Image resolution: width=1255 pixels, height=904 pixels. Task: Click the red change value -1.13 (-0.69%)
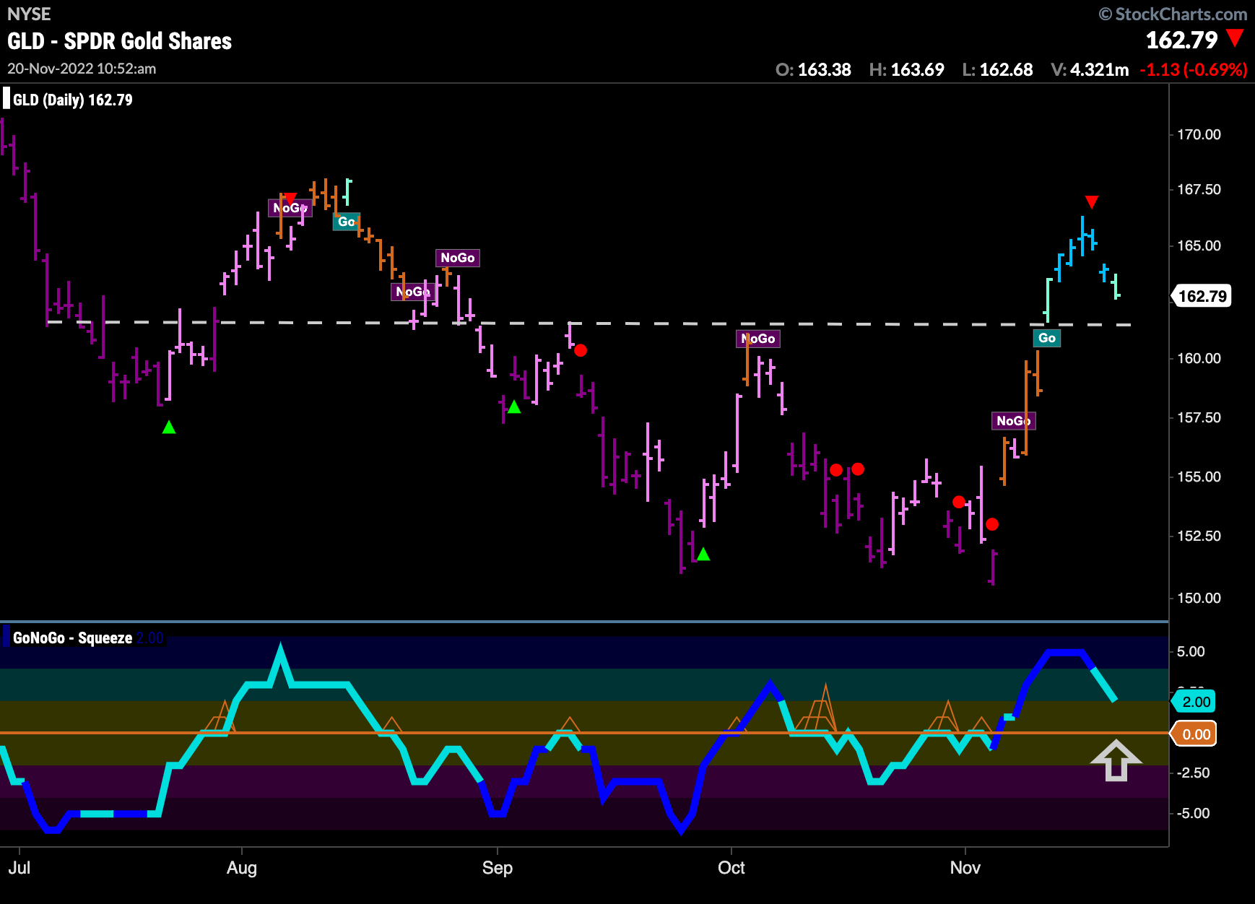tap(1194, 70)
